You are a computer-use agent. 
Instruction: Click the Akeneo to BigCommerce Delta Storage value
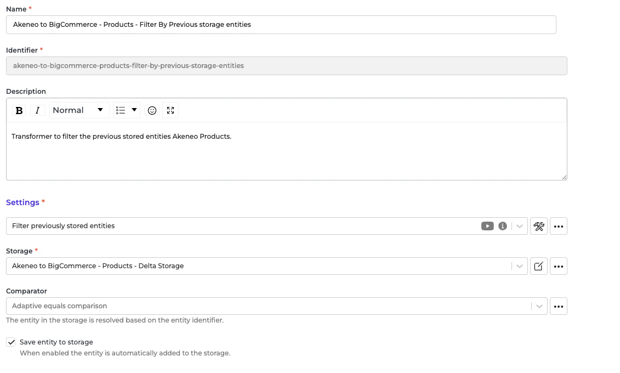pos(98,266)
